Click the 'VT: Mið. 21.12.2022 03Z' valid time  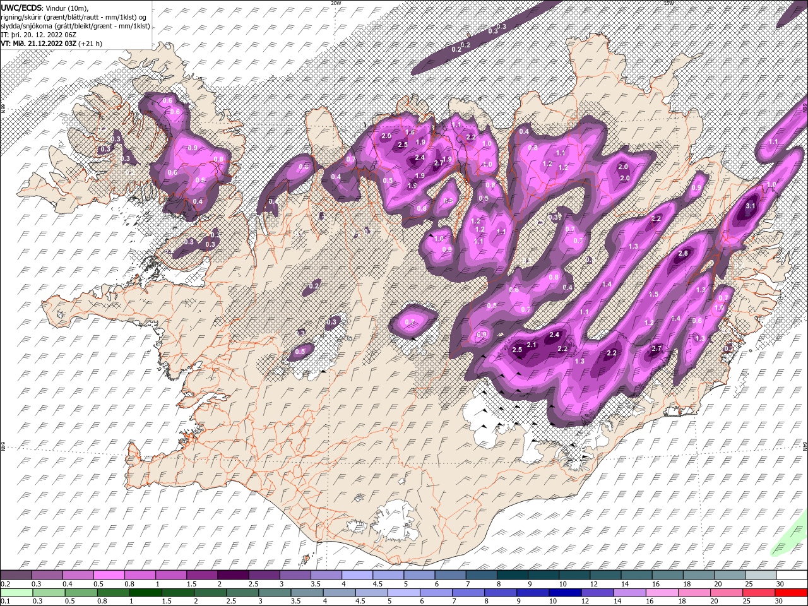point(39,44)
